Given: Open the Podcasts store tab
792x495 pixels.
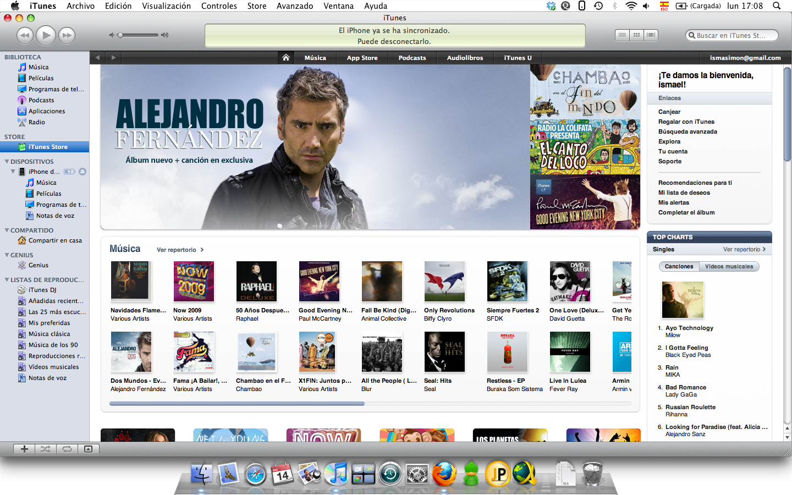Looking at the screenshot, I should tap(412, 58).
